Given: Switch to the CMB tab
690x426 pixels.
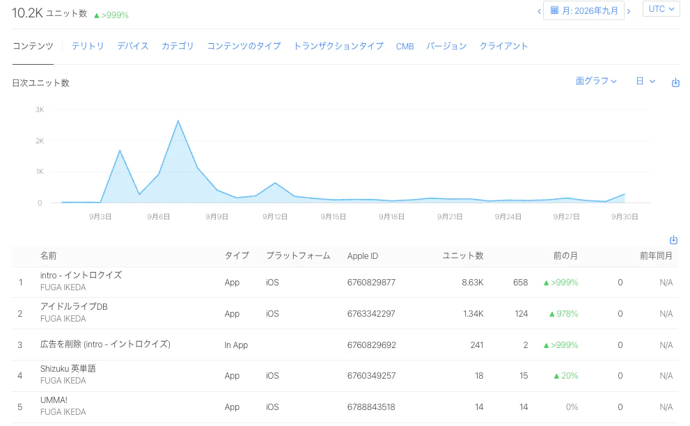Looking at the screenshot, I should (405, 46).
